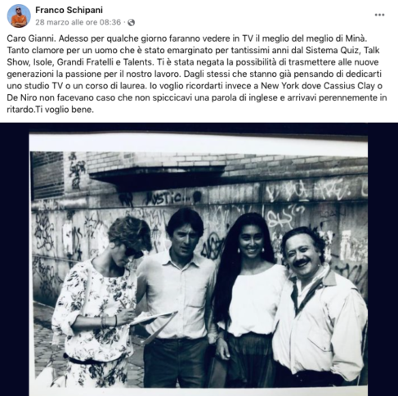Open the Franco Schipani name link
Image resolution: width=398 pixels, height=396 pixels.
[69, 10]
